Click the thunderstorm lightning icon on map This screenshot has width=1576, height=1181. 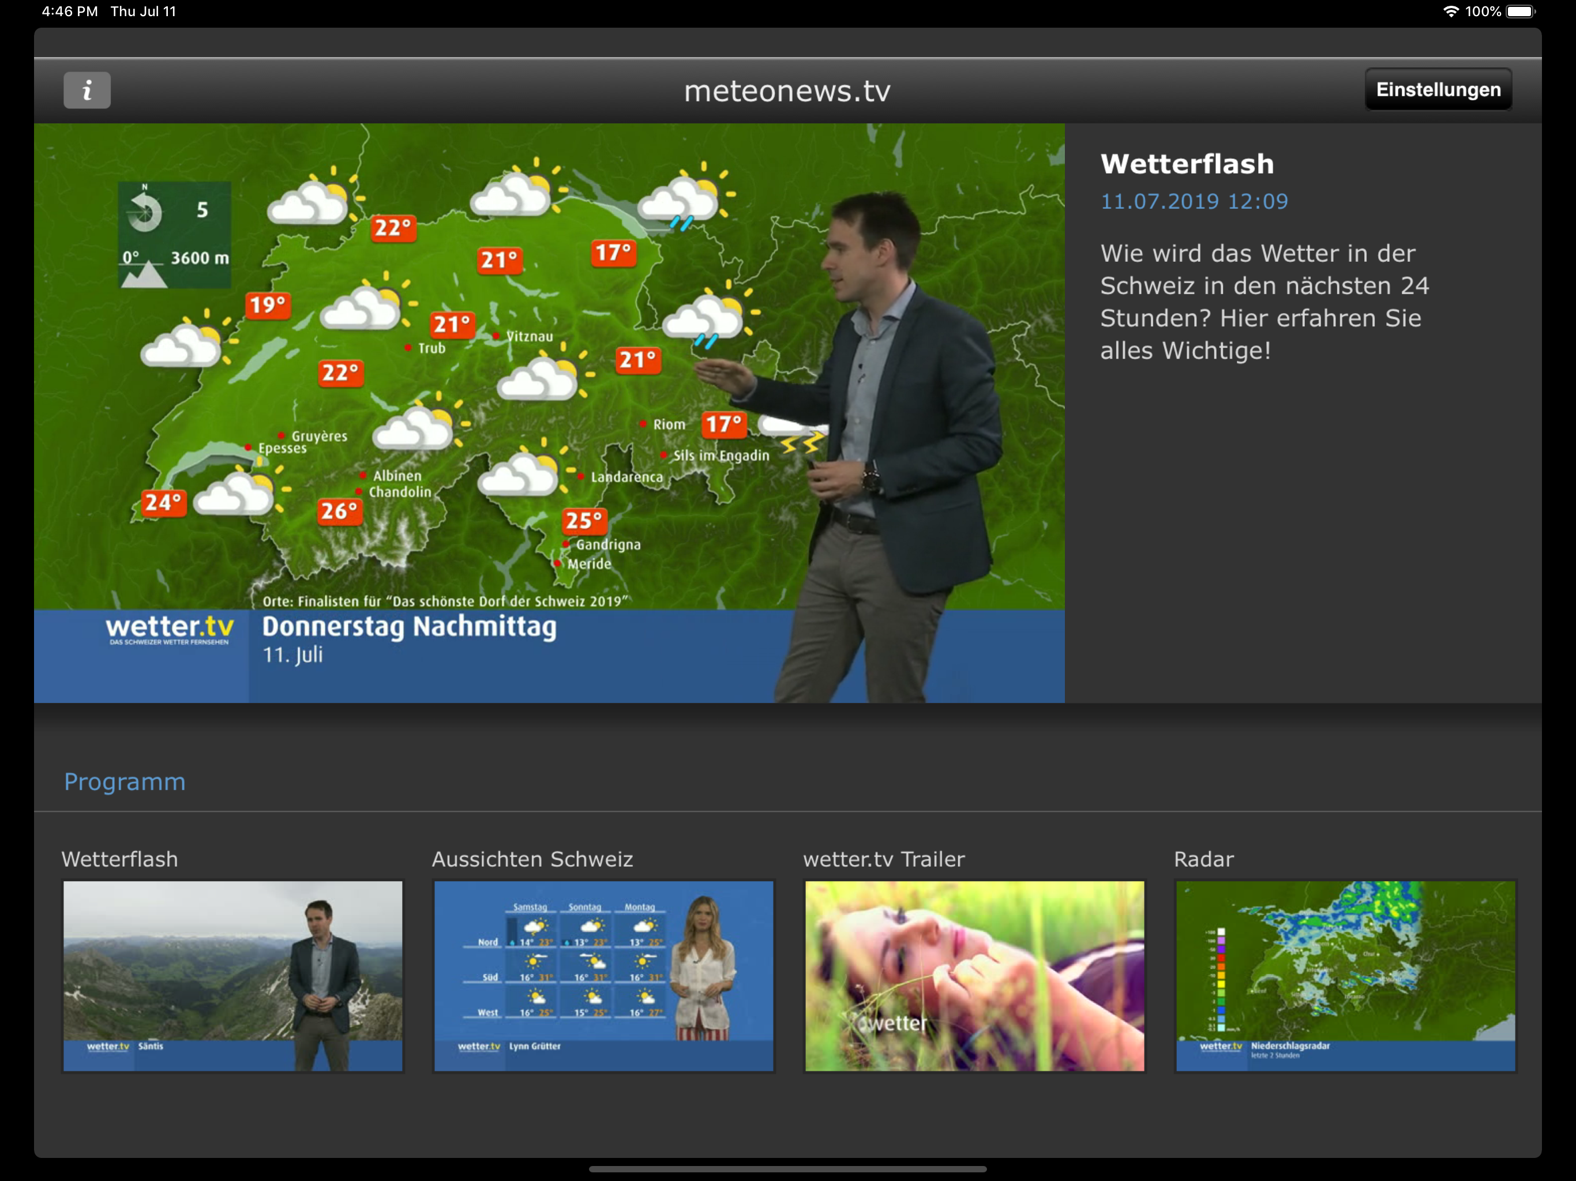[801, 444]
